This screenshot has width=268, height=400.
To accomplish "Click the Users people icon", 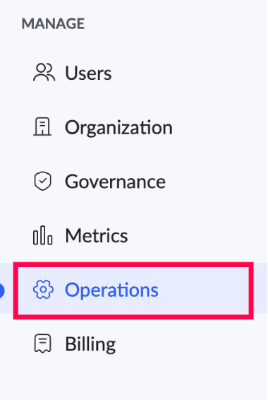I will pyautogui.click(x=44, y=73).
